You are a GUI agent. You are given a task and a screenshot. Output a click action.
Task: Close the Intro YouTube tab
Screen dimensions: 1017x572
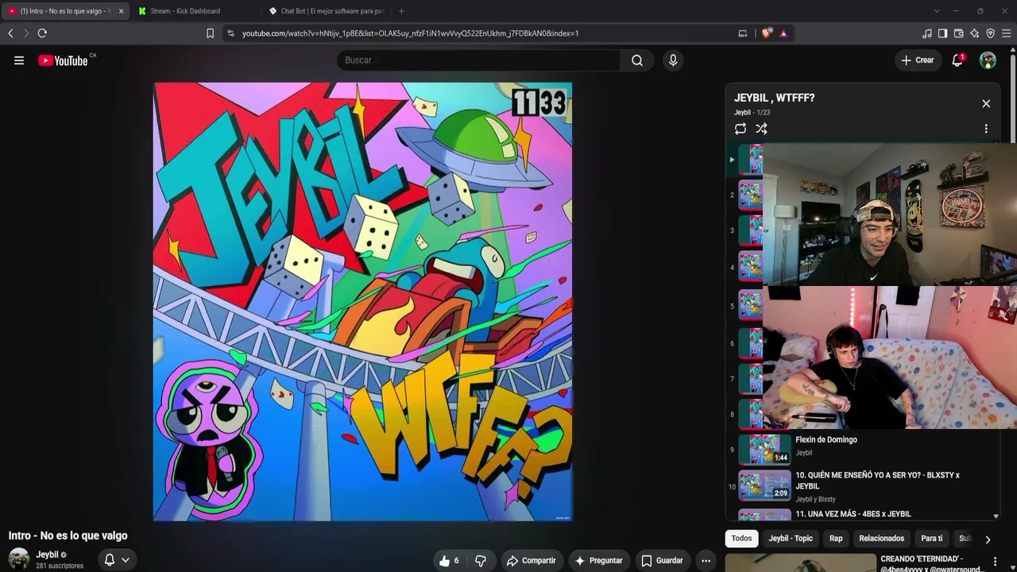click(121, 11)
